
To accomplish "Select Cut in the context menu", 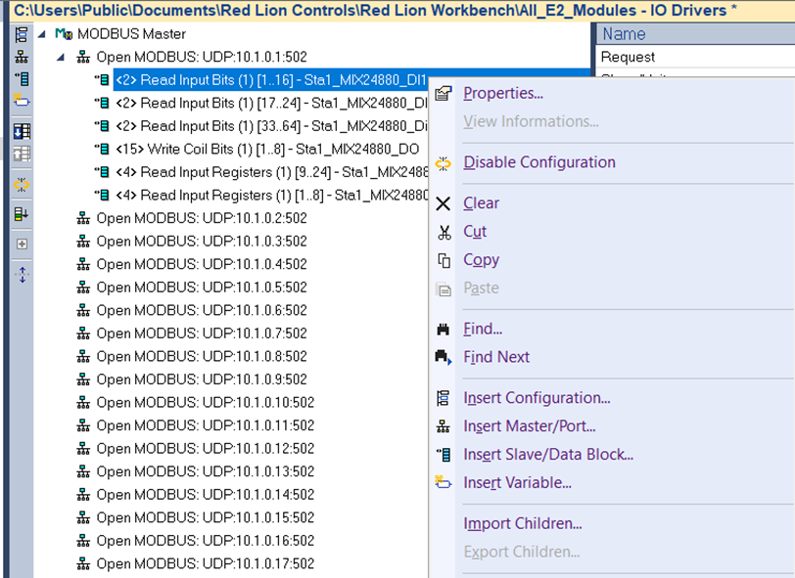I will point(475,232).
